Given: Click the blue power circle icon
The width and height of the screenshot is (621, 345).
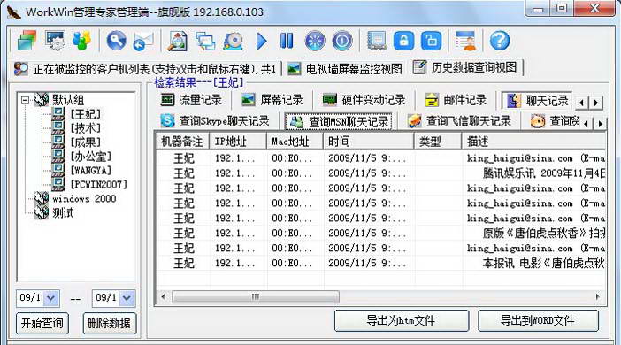Looking at the screenshot, I should point(342,41).
